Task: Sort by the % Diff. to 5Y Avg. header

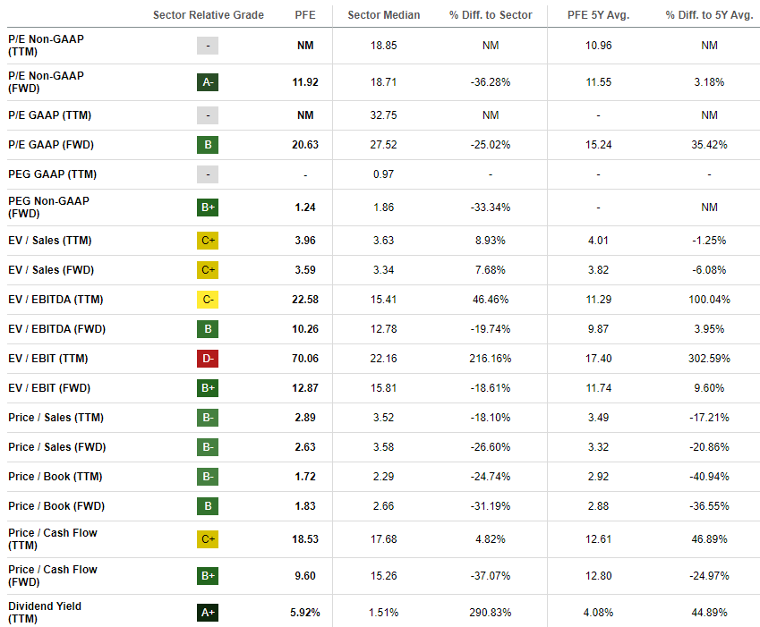Action: [x=709, y=15]
